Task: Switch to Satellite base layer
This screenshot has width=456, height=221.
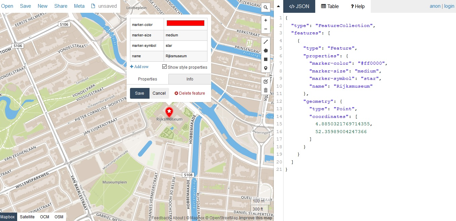Action: 27,217
